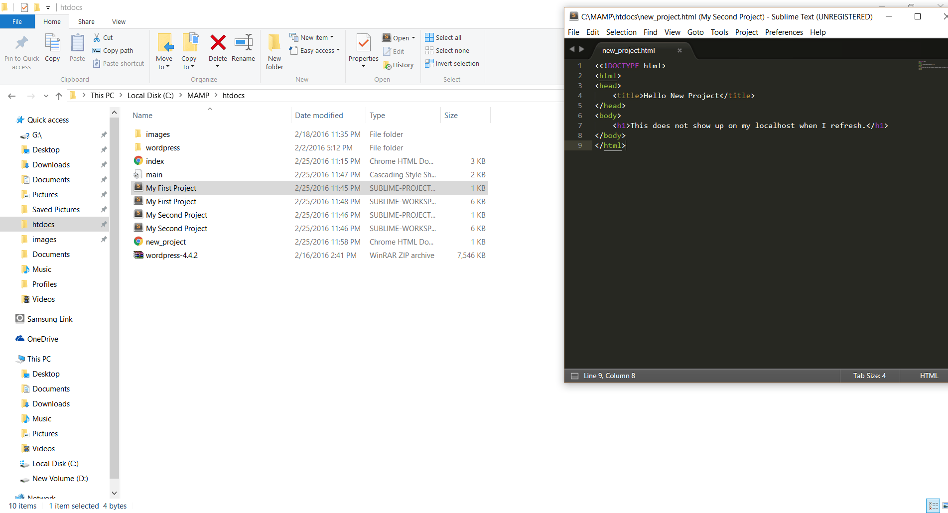Open the File tab in Explorer
Viewport: 948px width, 513px height.
17,21
